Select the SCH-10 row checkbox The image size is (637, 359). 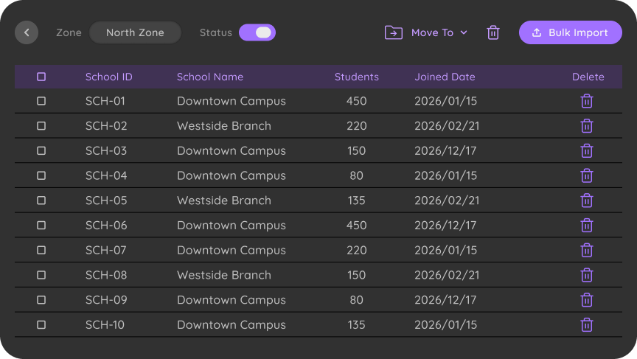[41, 324]
